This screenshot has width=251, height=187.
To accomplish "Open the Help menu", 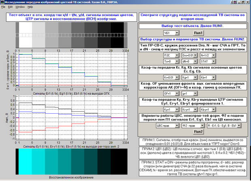I will click(x=31, y=7).
